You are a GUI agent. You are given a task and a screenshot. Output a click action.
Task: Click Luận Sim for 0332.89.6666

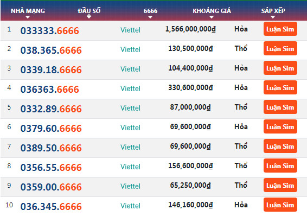click(280, 107)
